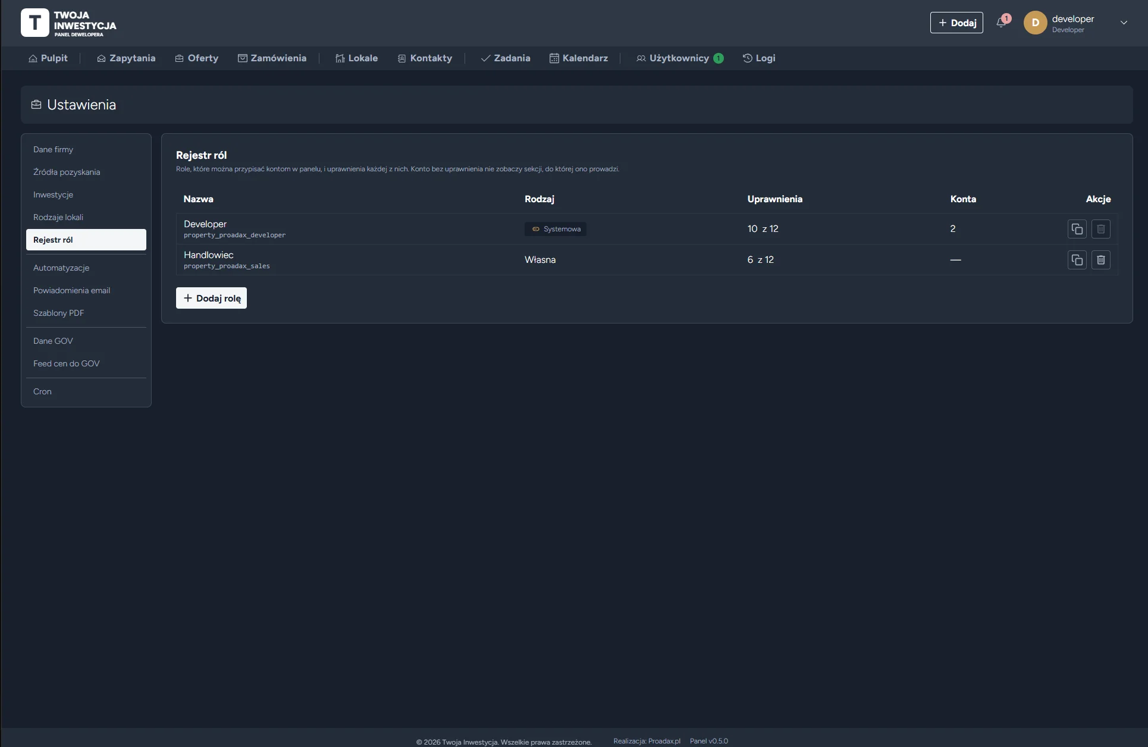Click the Handlowiec role name
The height and width of the screenshot is (747, 1148).
pyautogui.click(x=209, y=255)
